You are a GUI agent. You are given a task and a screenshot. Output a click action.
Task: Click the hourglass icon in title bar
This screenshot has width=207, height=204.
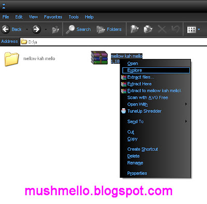pos(4,6)
